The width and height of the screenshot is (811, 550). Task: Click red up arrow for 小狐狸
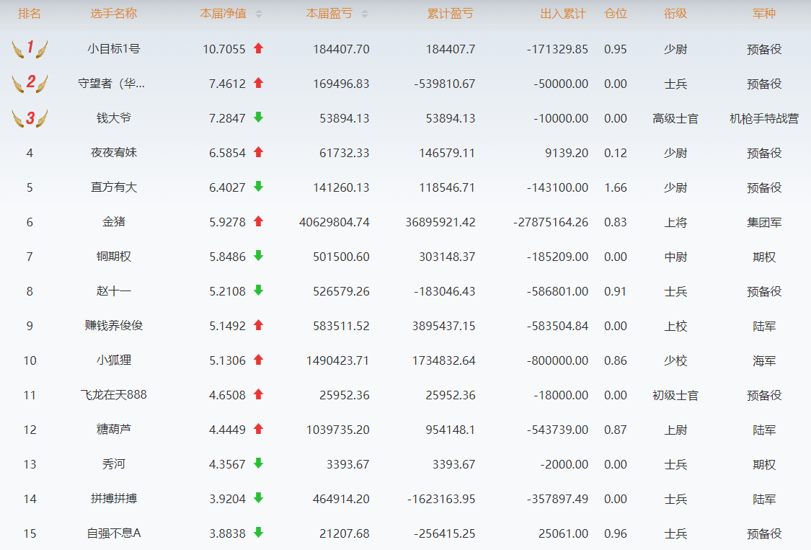coord(259,360)
